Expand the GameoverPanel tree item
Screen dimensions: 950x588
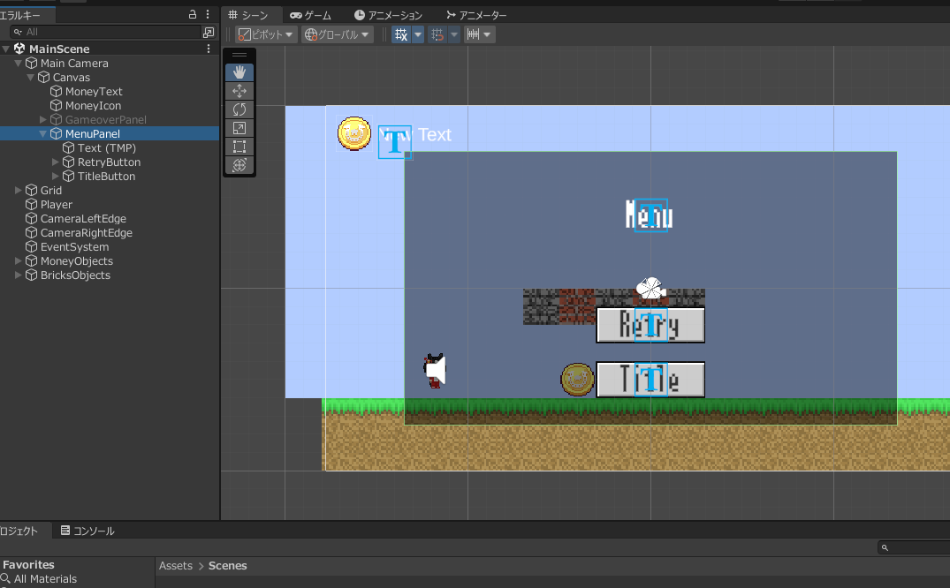(43, 120)
